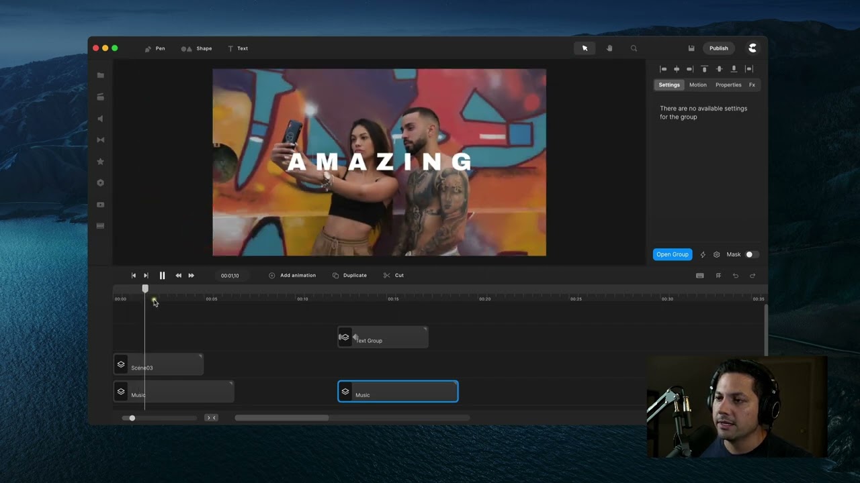Open the speaker audio icon in sidebar
Image resolution: width=860 pixels, height=483 pixels.
pyautogui.click(x=101, y=119)
